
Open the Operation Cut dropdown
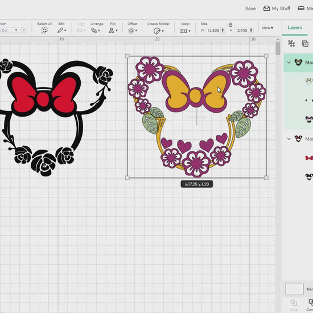(9, 30)
